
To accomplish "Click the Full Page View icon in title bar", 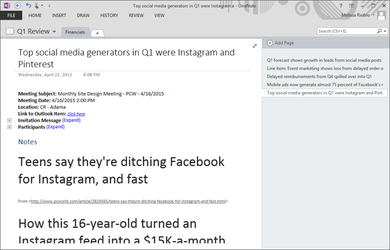I will tap(352, 5).
